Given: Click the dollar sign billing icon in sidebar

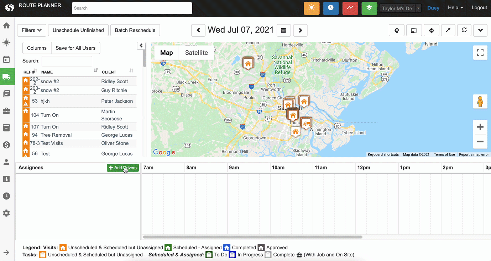Looking at the screenshot, I should tap(7, 145).
